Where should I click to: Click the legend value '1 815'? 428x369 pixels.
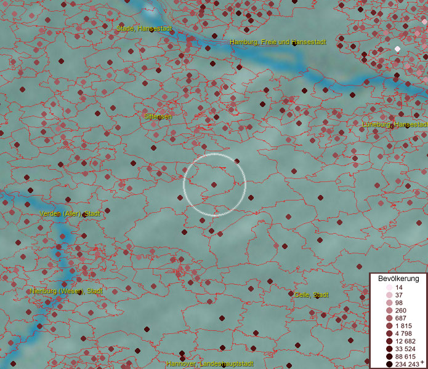coord(403,326)
